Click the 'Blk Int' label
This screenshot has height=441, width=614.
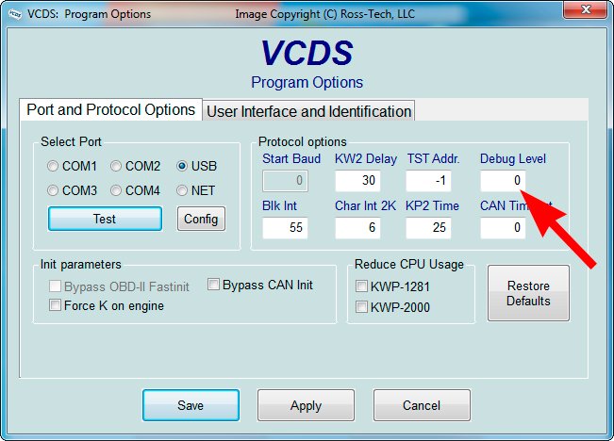click(279, 205)
